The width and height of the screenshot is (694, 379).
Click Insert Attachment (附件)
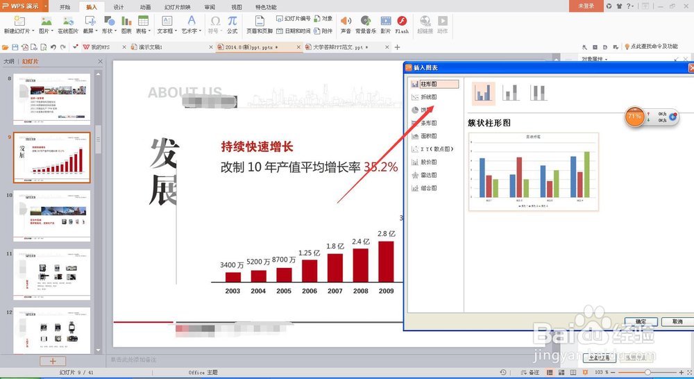click(x=323, y=31)
